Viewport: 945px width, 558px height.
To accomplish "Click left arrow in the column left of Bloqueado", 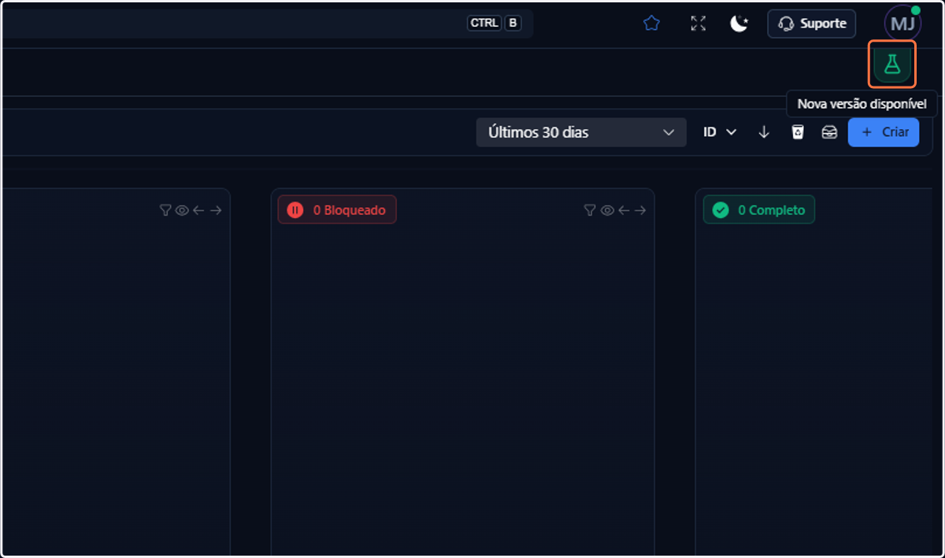I will pos(198,210).
